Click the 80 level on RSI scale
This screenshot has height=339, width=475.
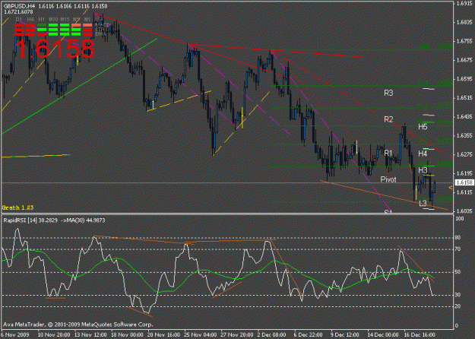(x=458, y=237)
